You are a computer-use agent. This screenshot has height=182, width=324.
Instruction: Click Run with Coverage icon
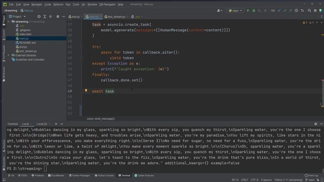(x=259, y=11)
